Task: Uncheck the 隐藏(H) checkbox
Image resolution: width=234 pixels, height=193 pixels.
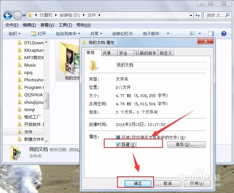Action: click(118, 144)
